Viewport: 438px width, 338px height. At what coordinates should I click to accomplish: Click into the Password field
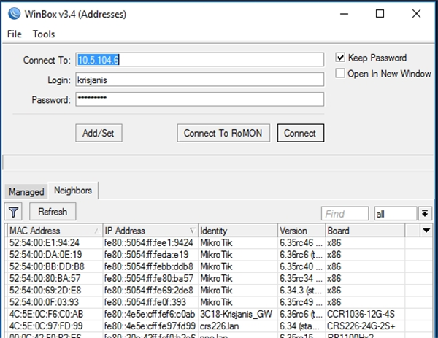click(199, 99)
